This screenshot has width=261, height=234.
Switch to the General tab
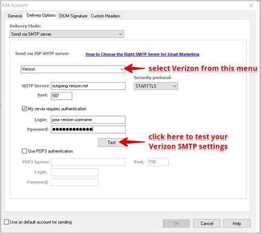tap(15, 16)
